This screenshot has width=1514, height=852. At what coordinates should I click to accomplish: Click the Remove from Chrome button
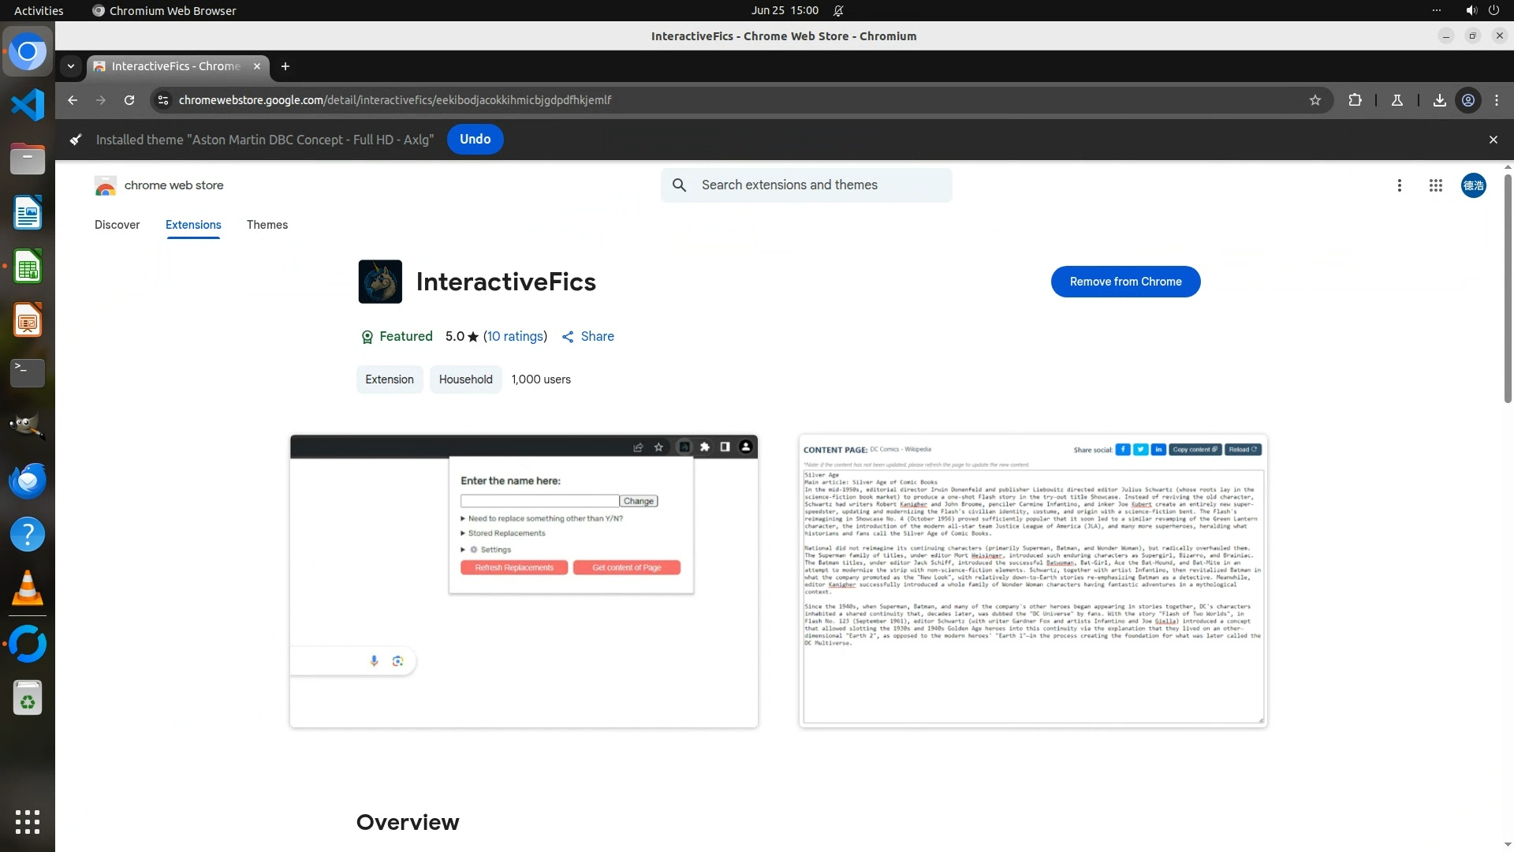tap(1125, 282)
